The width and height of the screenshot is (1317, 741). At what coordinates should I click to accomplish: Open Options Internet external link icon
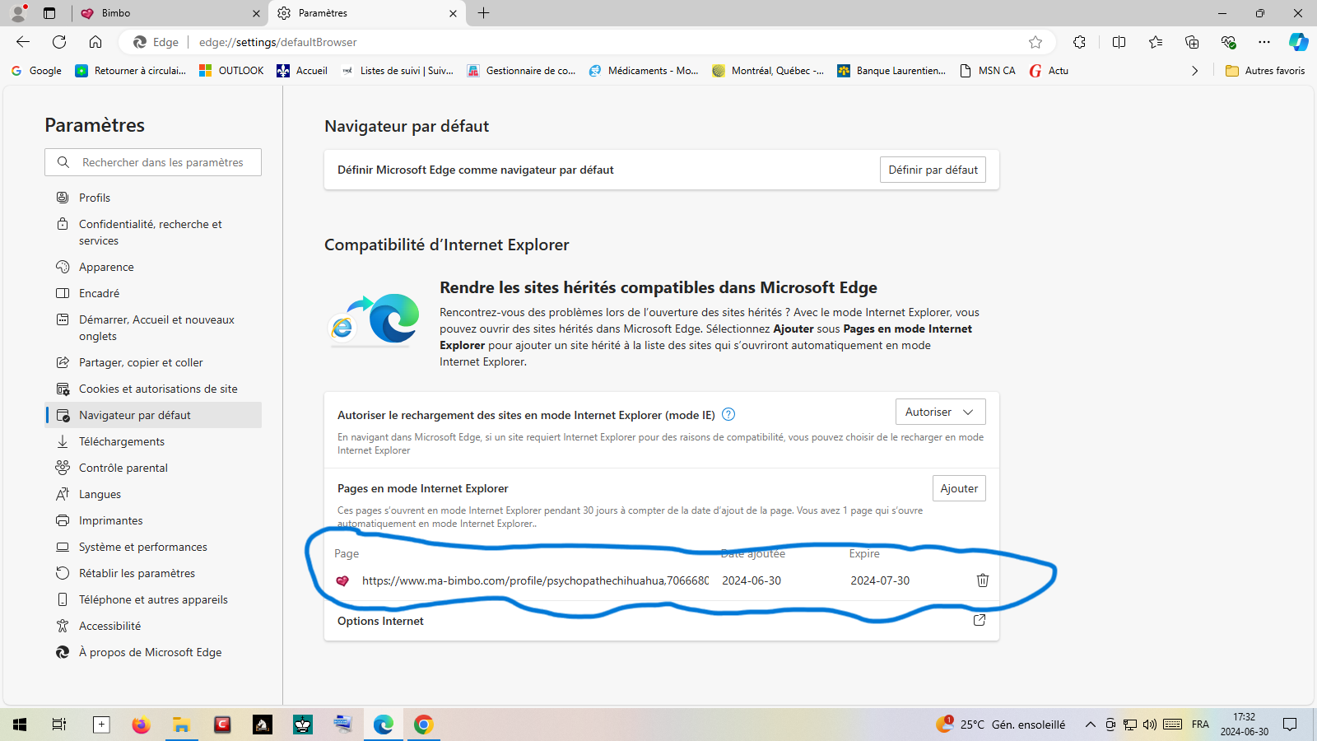coord(980,620)
